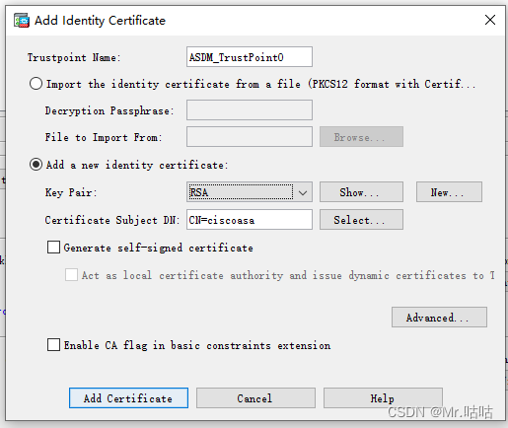The image size is (508, 428).
Task: Click the Add Certificate button
Action: click(128, 398)
